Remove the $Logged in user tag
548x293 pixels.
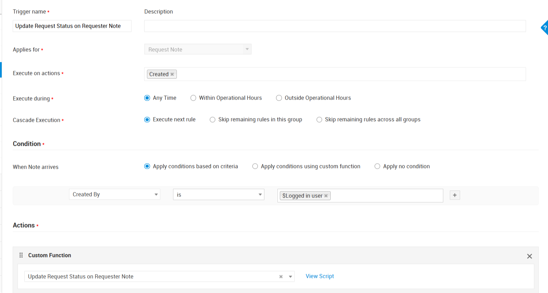pos(326,196)
